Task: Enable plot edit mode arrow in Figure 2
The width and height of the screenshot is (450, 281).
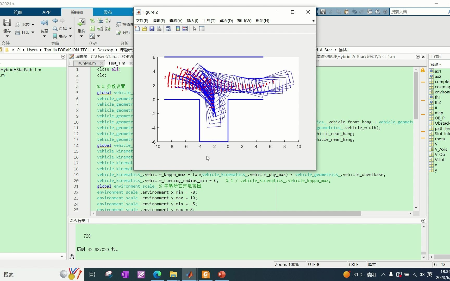Action: click(x=194, y=29)
